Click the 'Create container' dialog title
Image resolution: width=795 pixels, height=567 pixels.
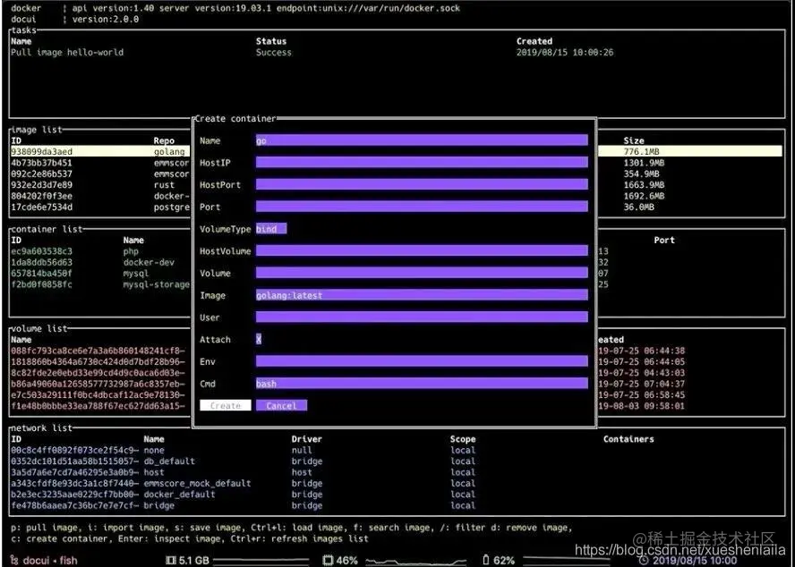tap(235, 119)
